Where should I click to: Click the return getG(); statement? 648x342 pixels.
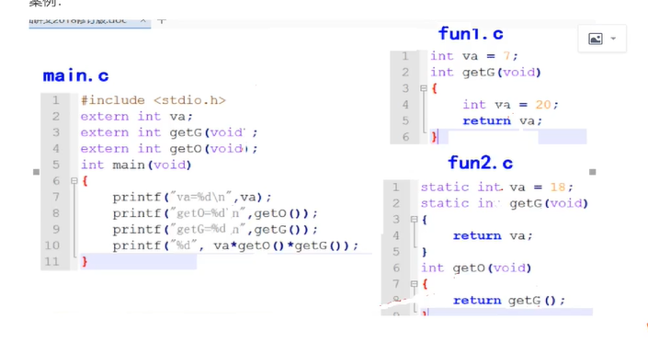(508, 301)
